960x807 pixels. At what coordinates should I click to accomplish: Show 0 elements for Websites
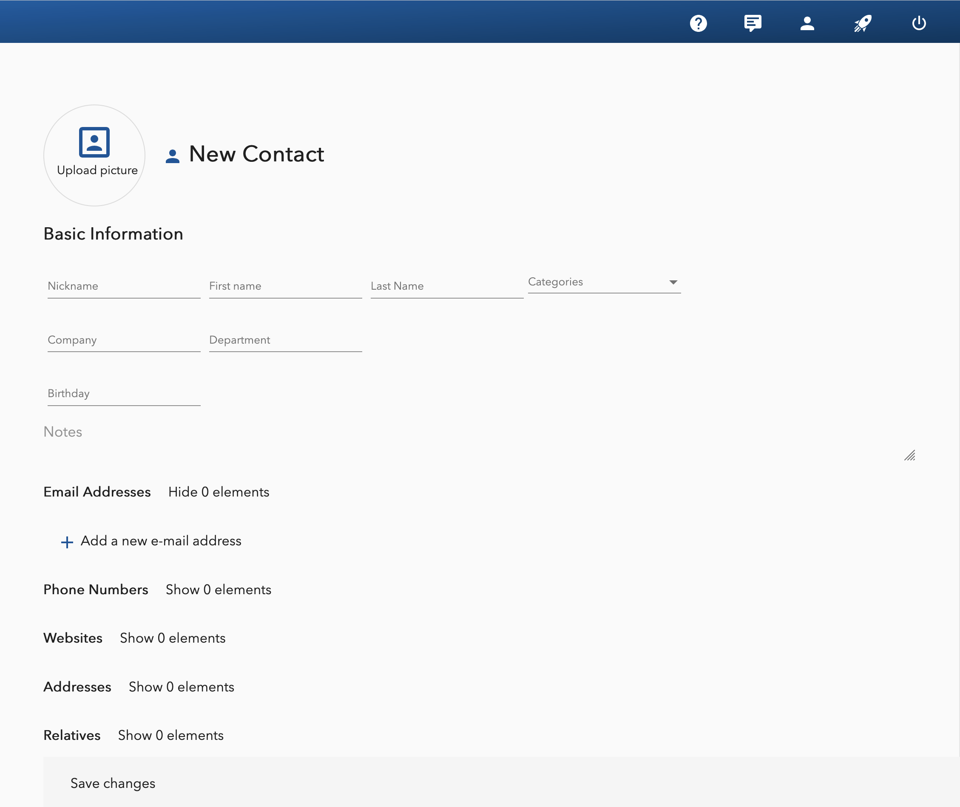pos(173,638)
